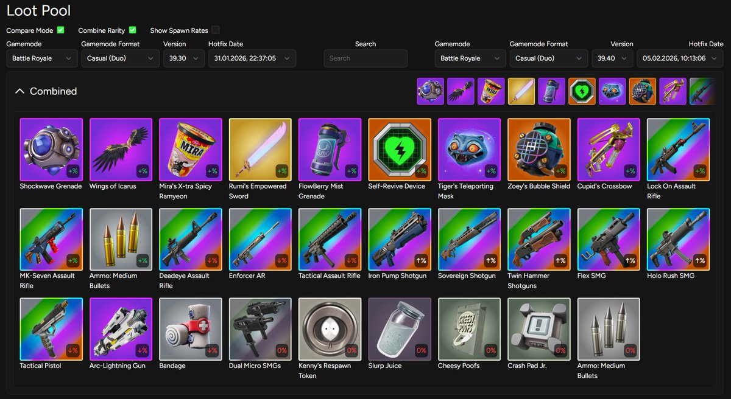Select the Lock On Assault Rifle card
The width and height of the screenshot is (731, 399).
(679, 150)
